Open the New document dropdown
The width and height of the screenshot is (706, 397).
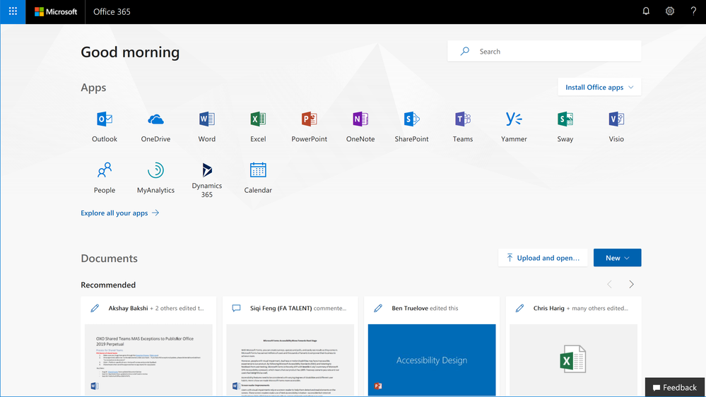(617, 258)
